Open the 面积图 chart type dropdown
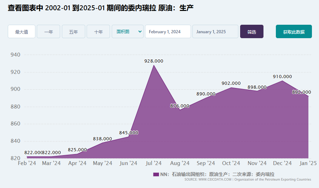The image size is (319, 188). (x=127, y=31)
